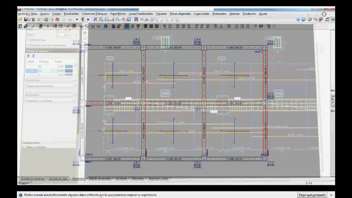352x198 pixels.
Task: Open the second 'Persistentes o transitorias' dropdown
Action: (x=50, y=101)
